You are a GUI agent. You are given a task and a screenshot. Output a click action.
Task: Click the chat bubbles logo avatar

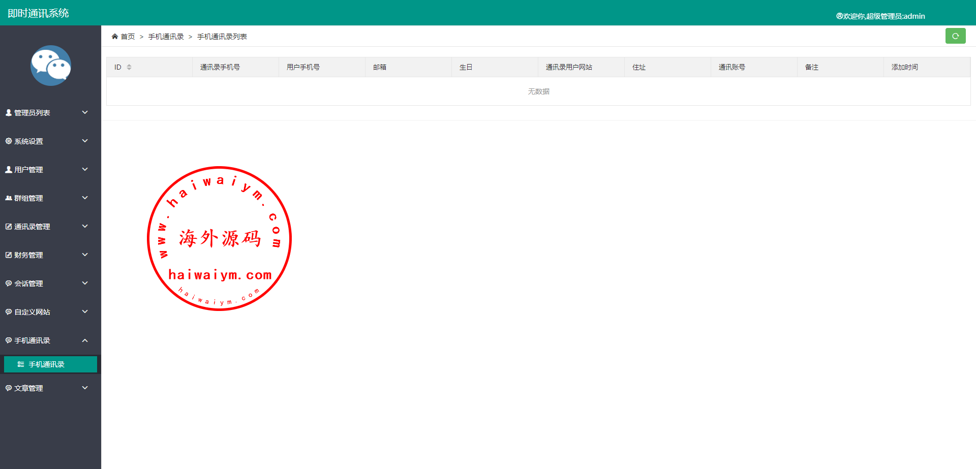(x=51, y=66)
